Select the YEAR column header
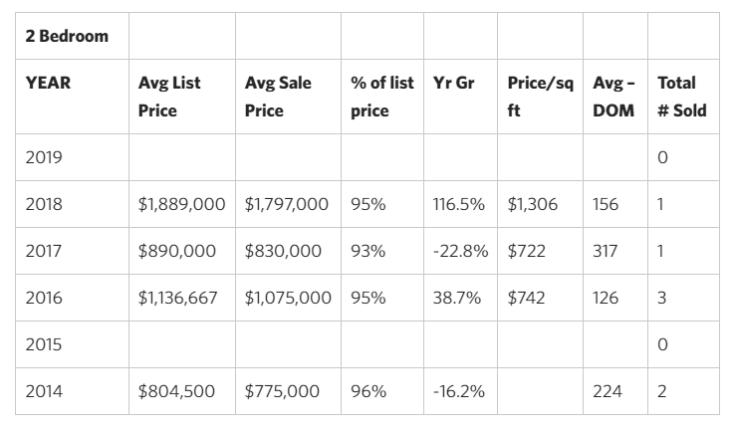 (x=72, y=97)
